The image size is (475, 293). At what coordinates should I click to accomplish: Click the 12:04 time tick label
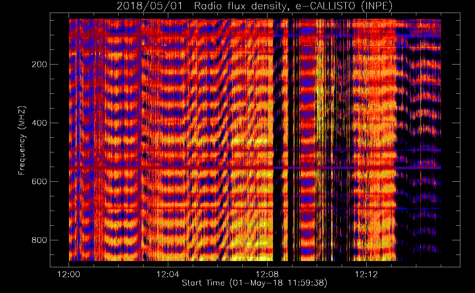(x=168, y=275)
